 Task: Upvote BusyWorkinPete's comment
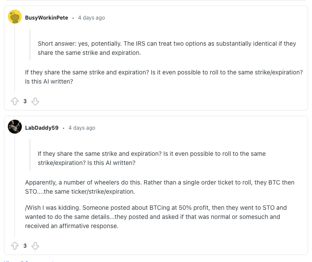click(x=15, y=101)
